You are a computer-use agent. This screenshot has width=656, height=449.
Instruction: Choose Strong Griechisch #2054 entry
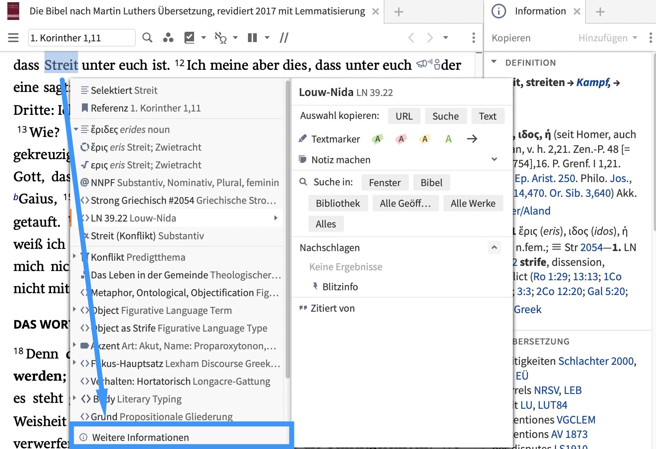[x=177, y=200]
